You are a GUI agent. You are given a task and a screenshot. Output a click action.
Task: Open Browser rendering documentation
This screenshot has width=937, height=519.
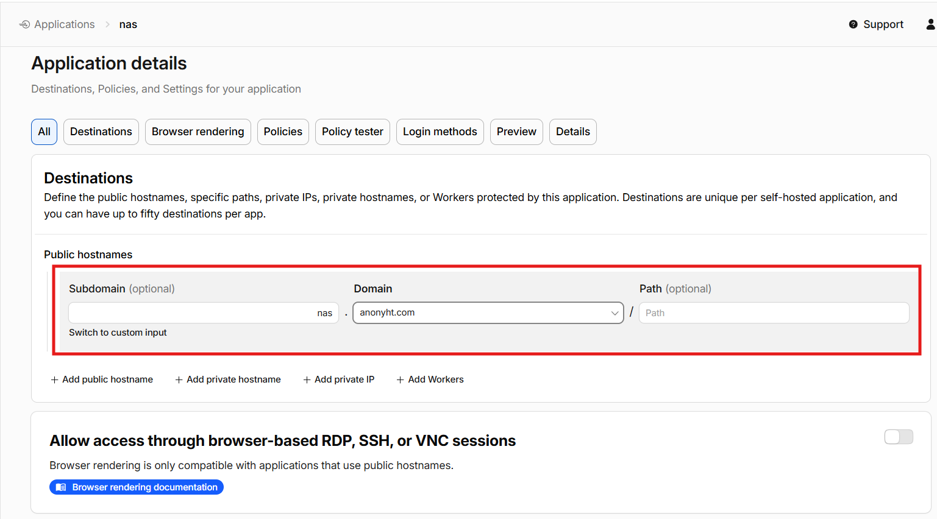point(137,487)
